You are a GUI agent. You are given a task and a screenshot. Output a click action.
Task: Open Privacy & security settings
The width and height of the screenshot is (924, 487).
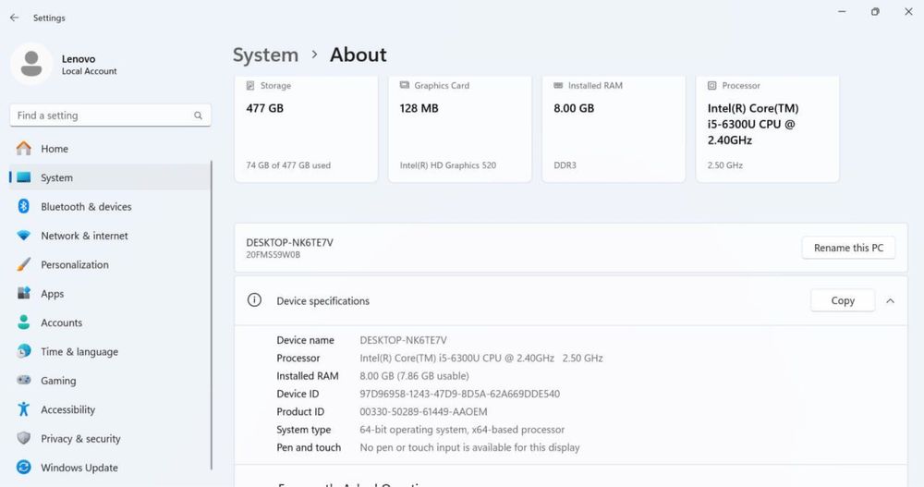pyautogui.click(x=80, y=439)
